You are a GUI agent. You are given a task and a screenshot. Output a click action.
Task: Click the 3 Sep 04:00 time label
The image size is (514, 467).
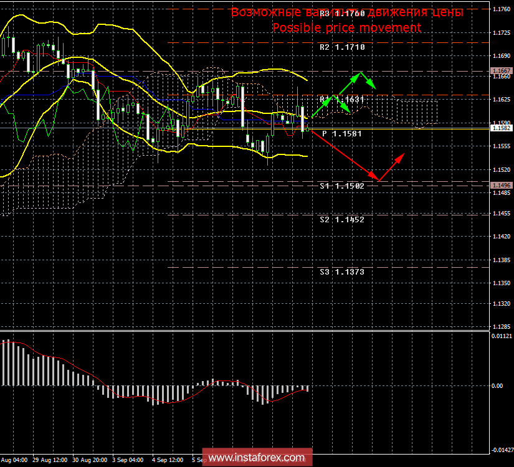(x=127, y=461)
